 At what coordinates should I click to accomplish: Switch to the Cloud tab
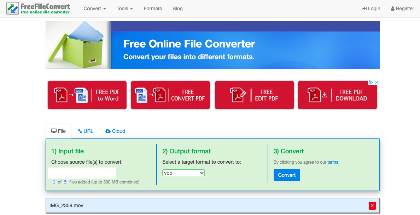tap(115, 131)
